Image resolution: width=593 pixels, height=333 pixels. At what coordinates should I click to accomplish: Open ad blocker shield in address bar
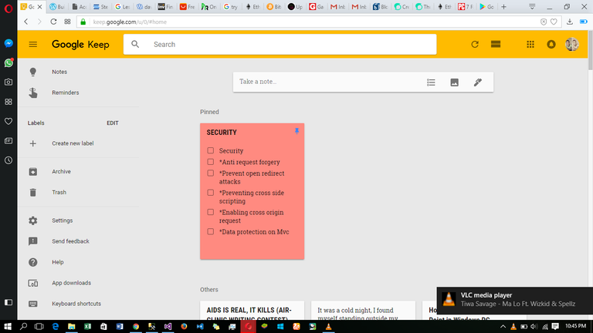pos(544,22)
